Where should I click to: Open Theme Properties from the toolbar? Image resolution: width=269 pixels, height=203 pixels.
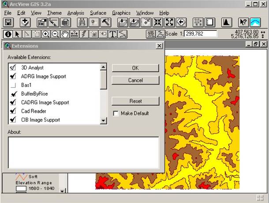tap(42, 22)
